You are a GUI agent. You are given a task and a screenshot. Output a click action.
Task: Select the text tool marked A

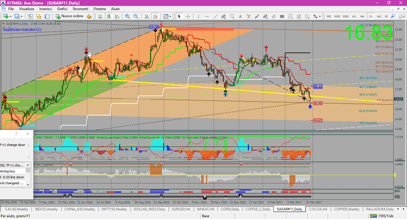[240, 16]
